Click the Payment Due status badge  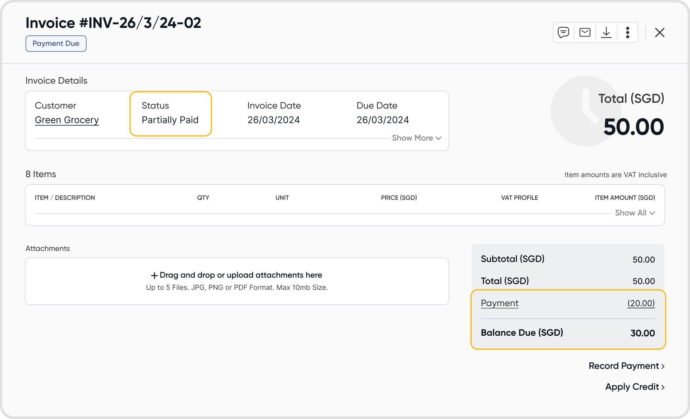(x=56, y=44)
